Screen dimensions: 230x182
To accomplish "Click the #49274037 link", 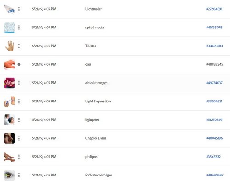I will pyautogui.click(x=214, y=83).
